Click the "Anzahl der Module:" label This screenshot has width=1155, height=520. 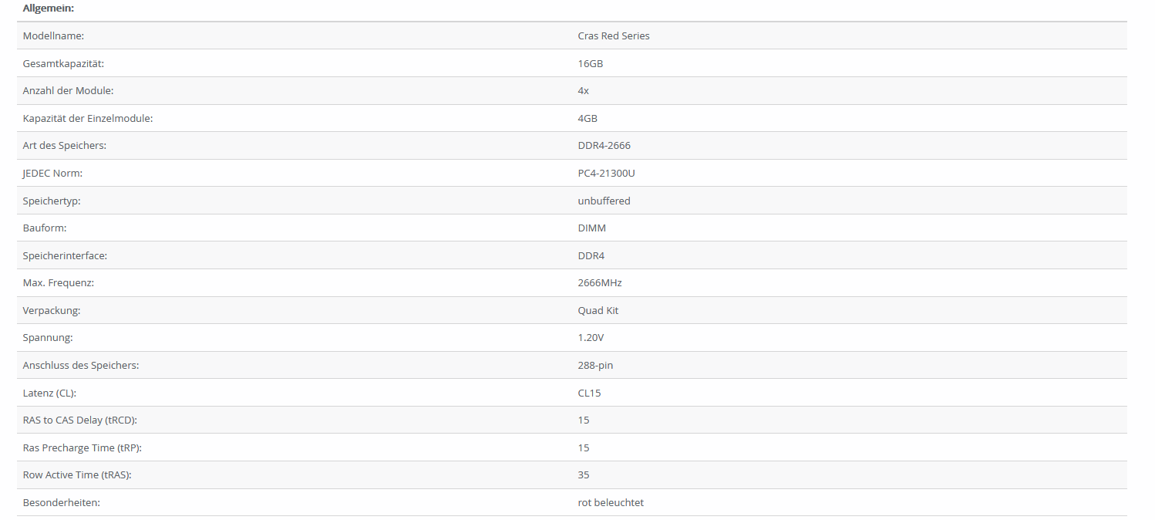click(68, 90)
